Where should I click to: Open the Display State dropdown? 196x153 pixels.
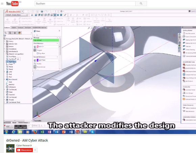[16, 15]
